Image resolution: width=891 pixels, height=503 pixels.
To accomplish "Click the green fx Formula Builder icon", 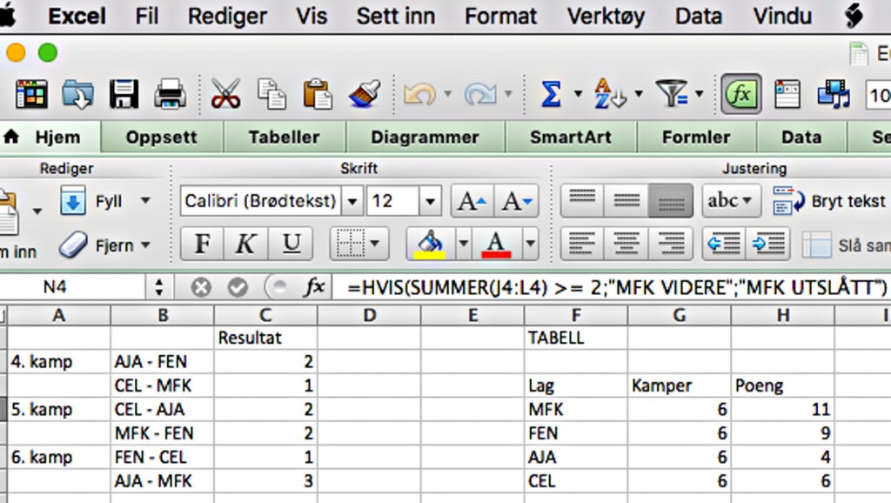I will [741, 94].
